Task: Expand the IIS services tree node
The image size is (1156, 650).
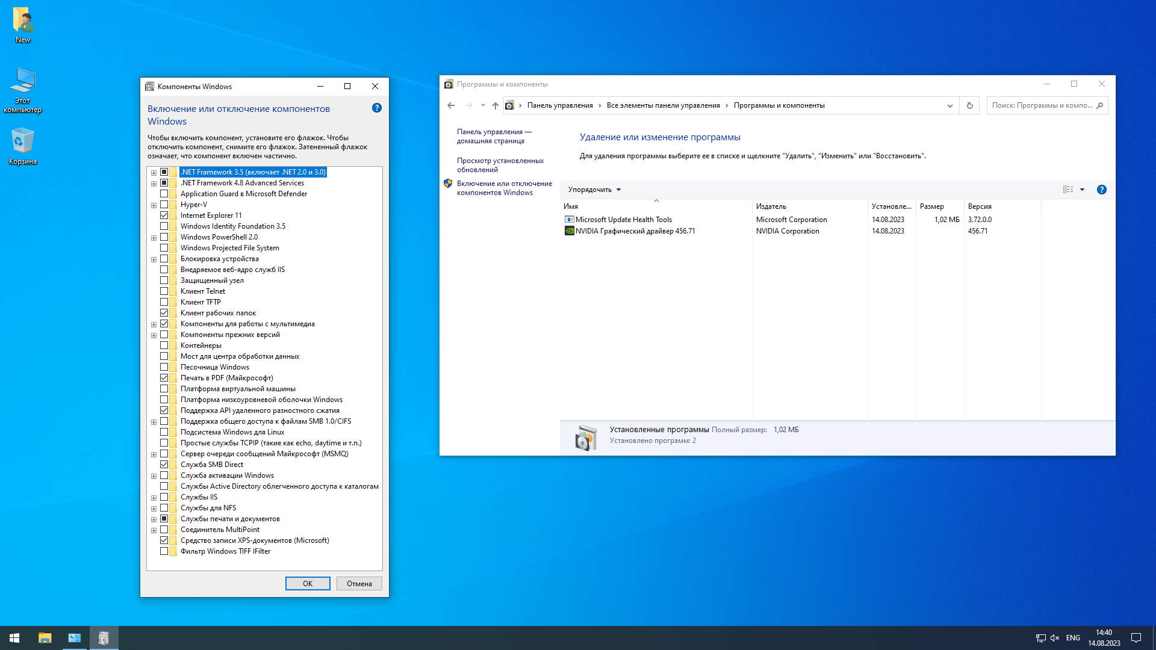Action: [154, 498]
